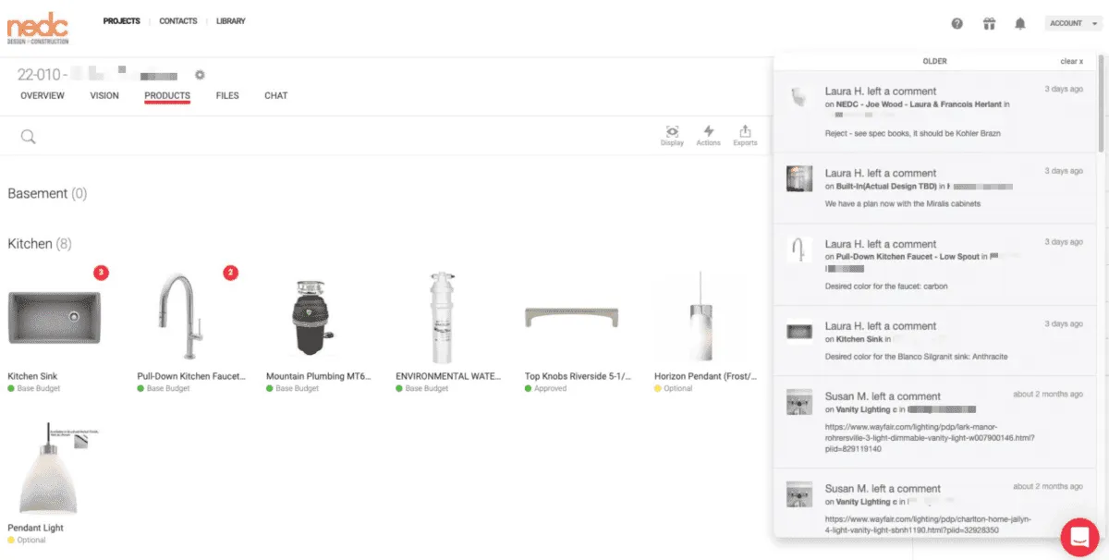
Task: Open the LIBRARY menu
Action: click(231, 21)
